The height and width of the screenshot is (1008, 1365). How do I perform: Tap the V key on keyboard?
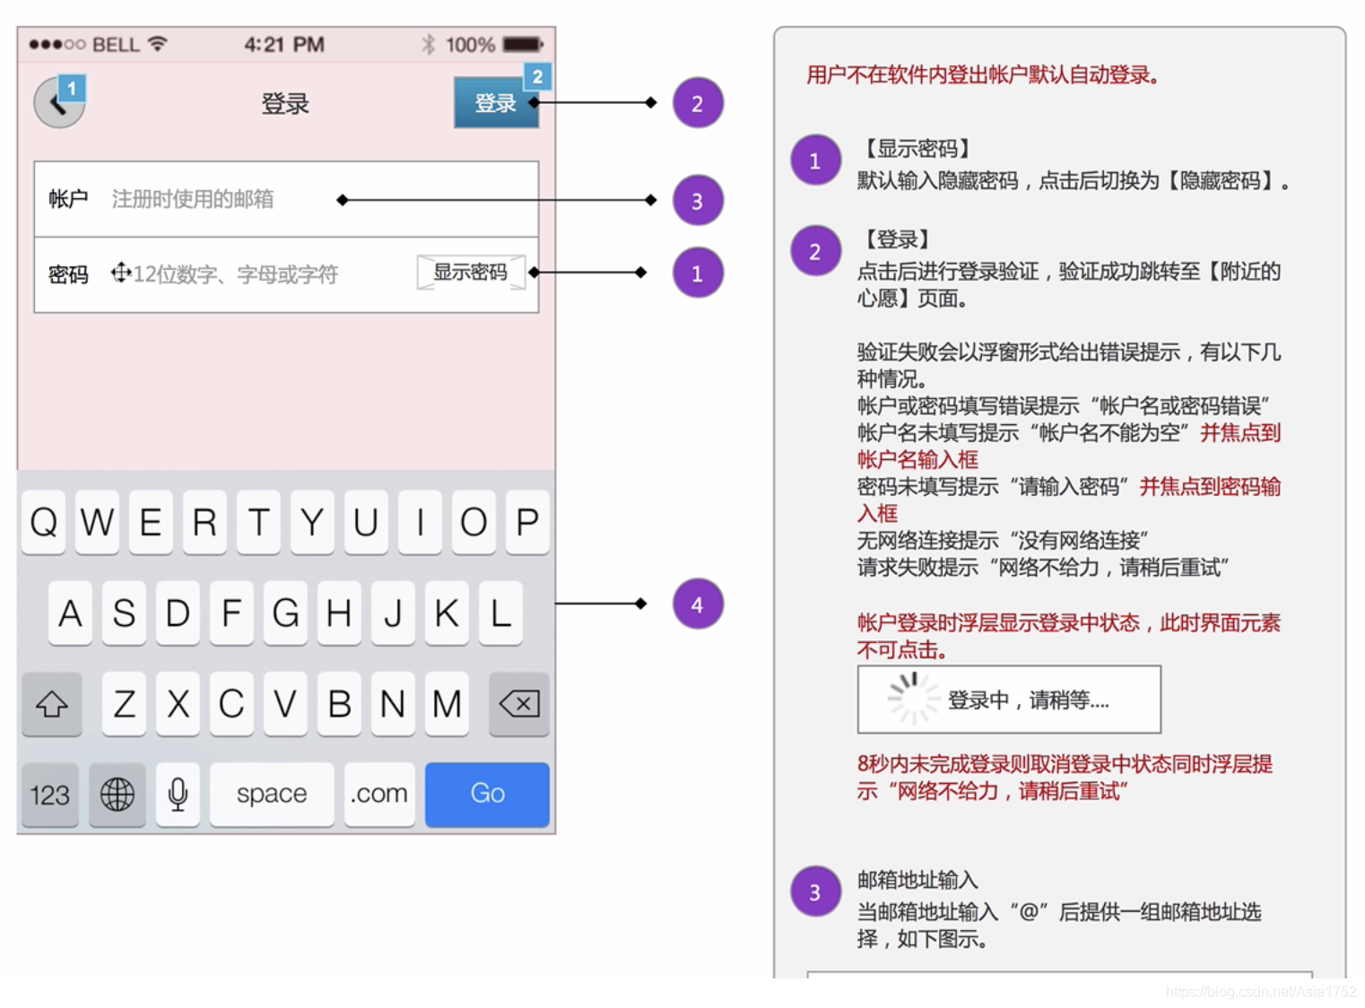285,704
